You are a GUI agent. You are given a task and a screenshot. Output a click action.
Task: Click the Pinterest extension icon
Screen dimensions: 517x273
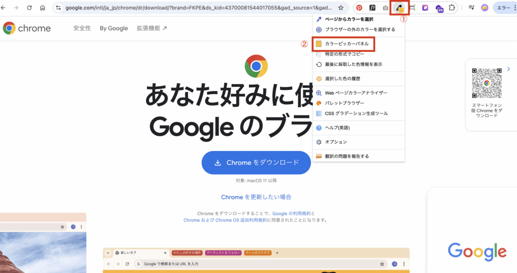click(x=359, y=8)
